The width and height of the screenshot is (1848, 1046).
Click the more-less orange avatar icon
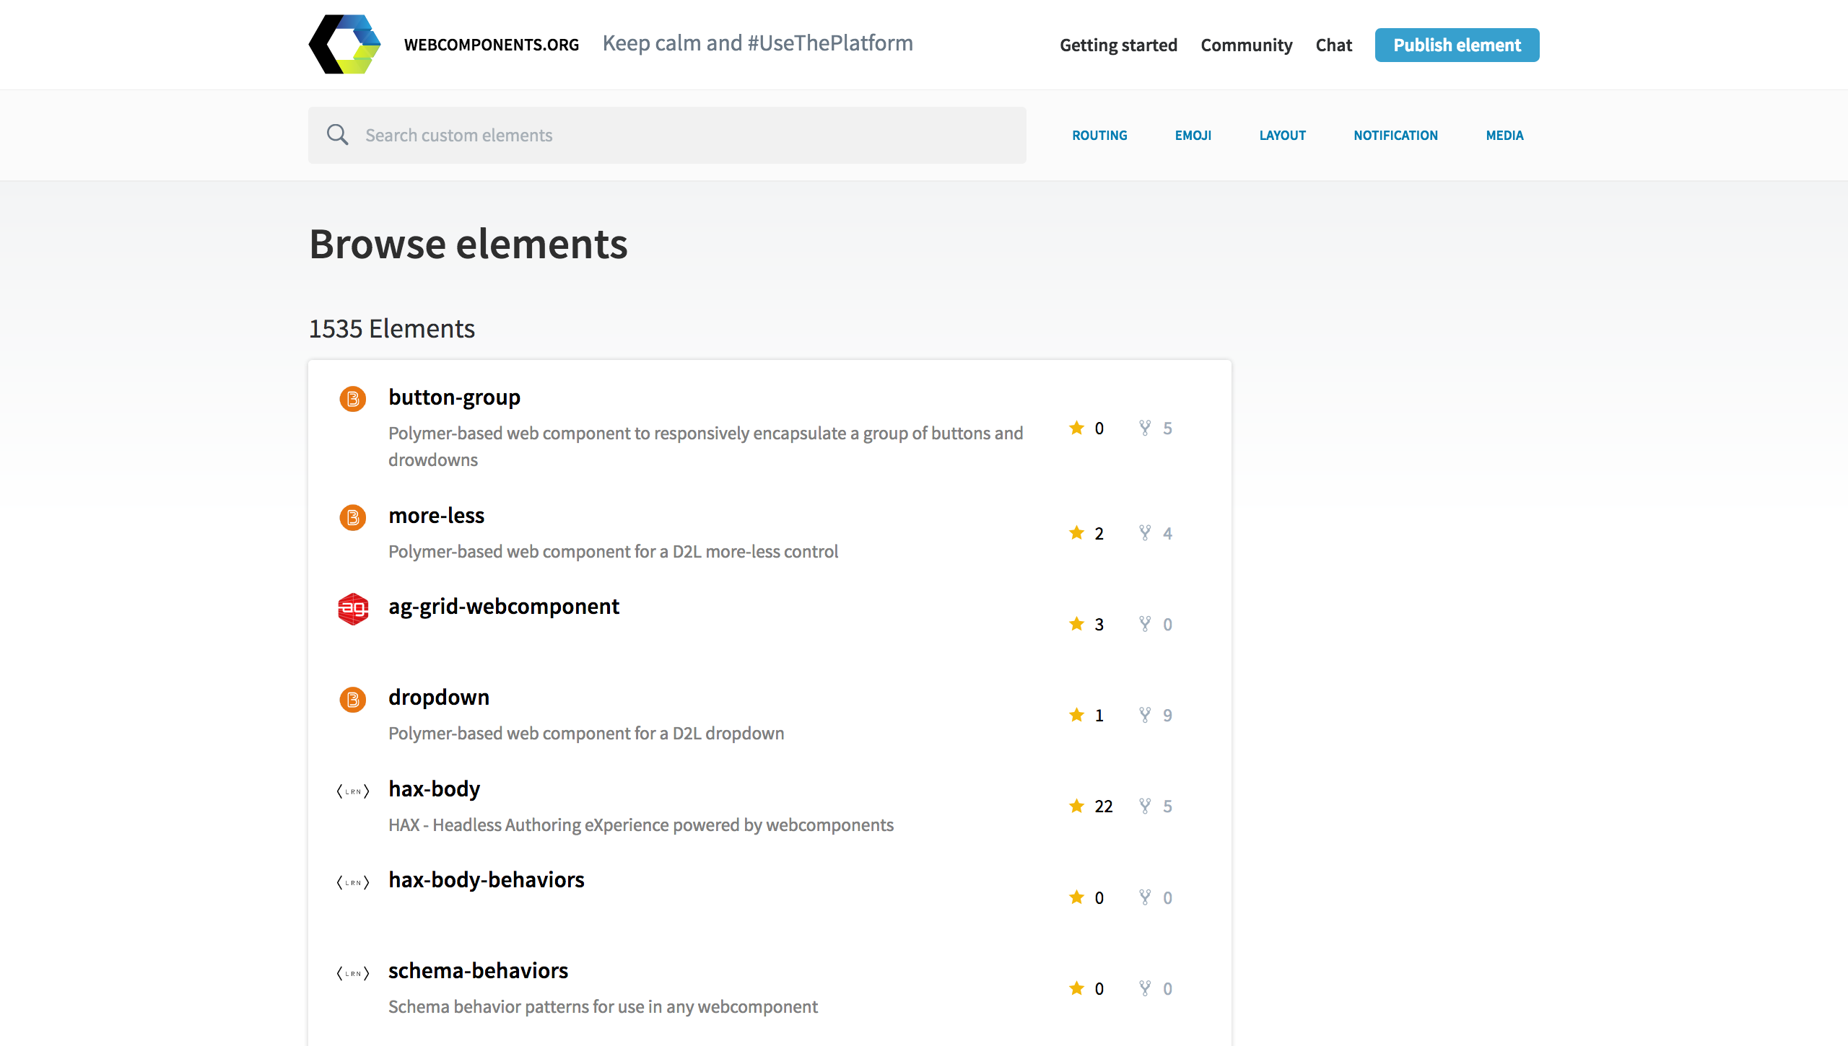(353, 517)
